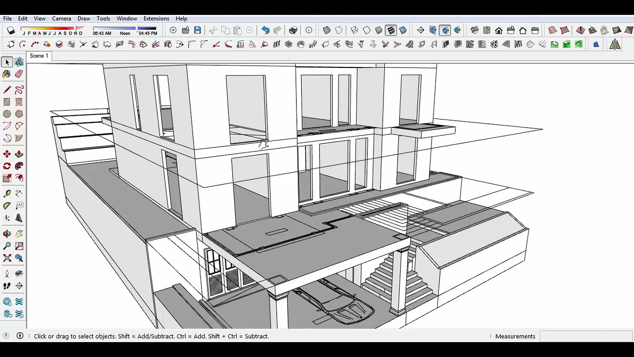Switch to Front view
This screenshot has width=634, height=357.
pos(499,31)
